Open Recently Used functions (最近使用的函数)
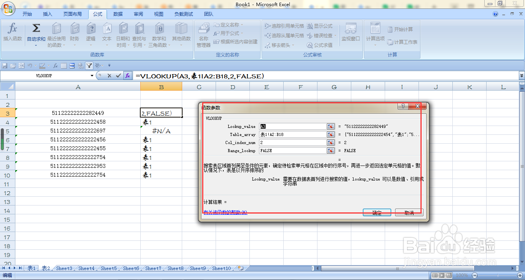The height and width of the screenshot is (280, 525). click(x=56, y=35)
